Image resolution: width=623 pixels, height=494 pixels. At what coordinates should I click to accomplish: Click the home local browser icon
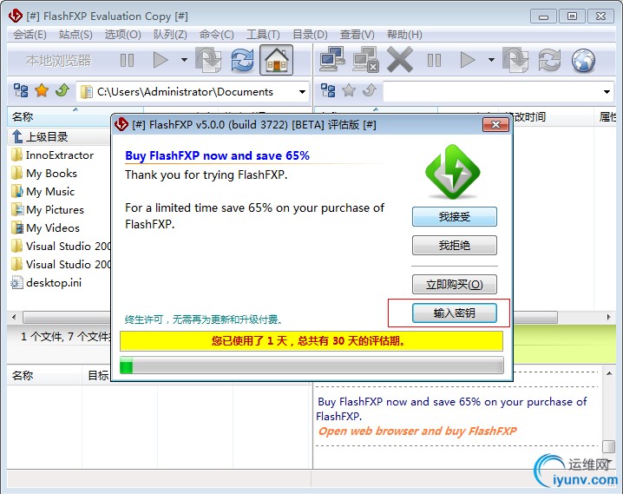tap(276, 60)
